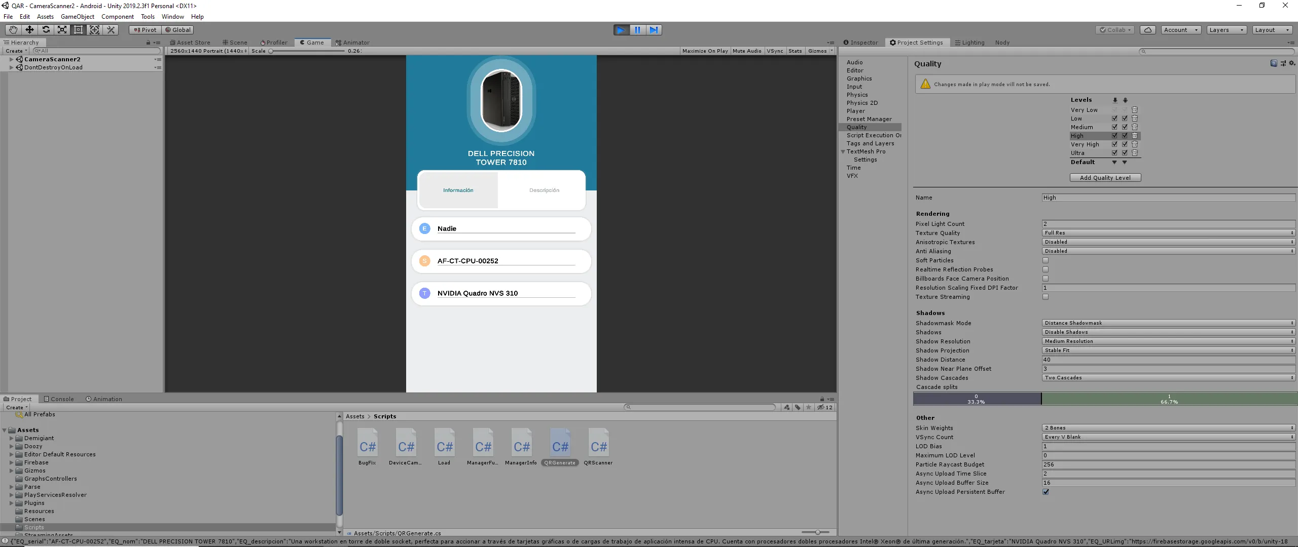Switch to the Lighting tab
Image resolution: width=1298 pixels, height=547 pixels.
coord(969,43)
